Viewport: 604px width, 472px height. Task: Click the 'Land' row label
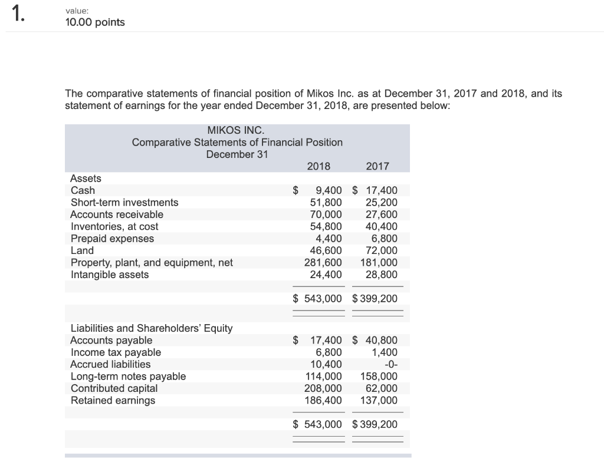click(82, 250)
